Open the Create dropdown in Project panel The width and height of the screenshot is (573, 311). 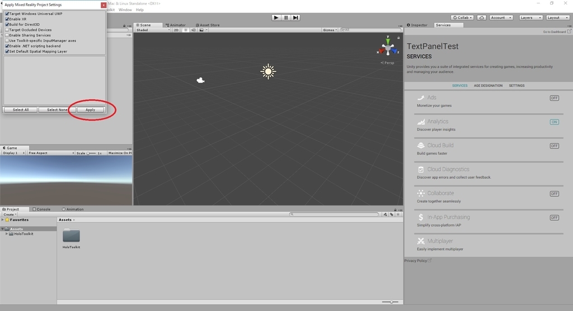point(10,215)
